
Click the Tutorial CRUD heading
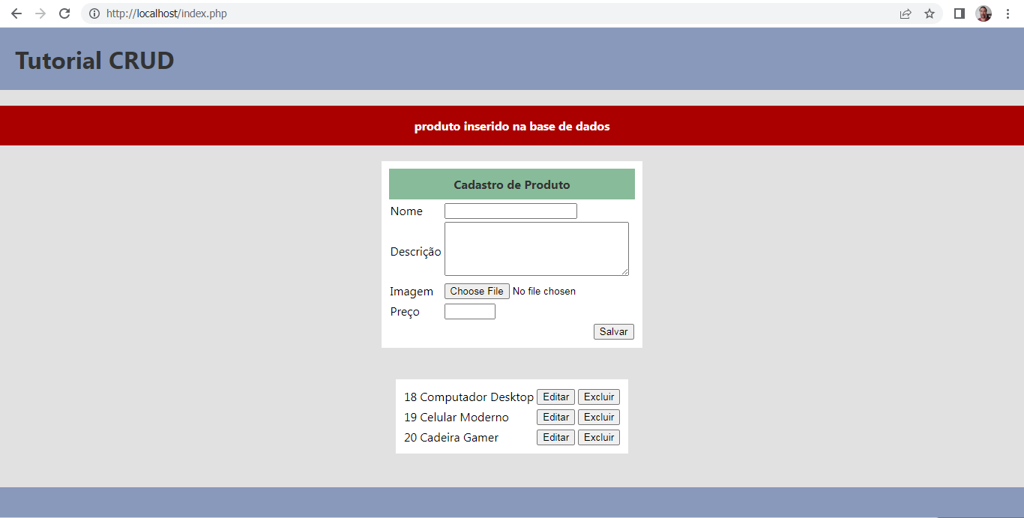coord(95,61)
